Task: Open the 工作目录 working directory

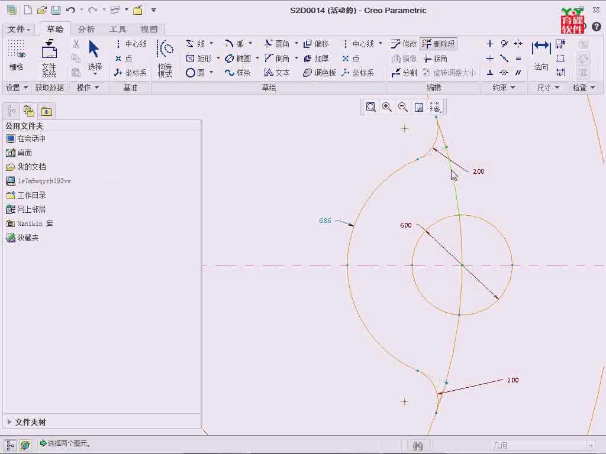Action: (25, 195)
